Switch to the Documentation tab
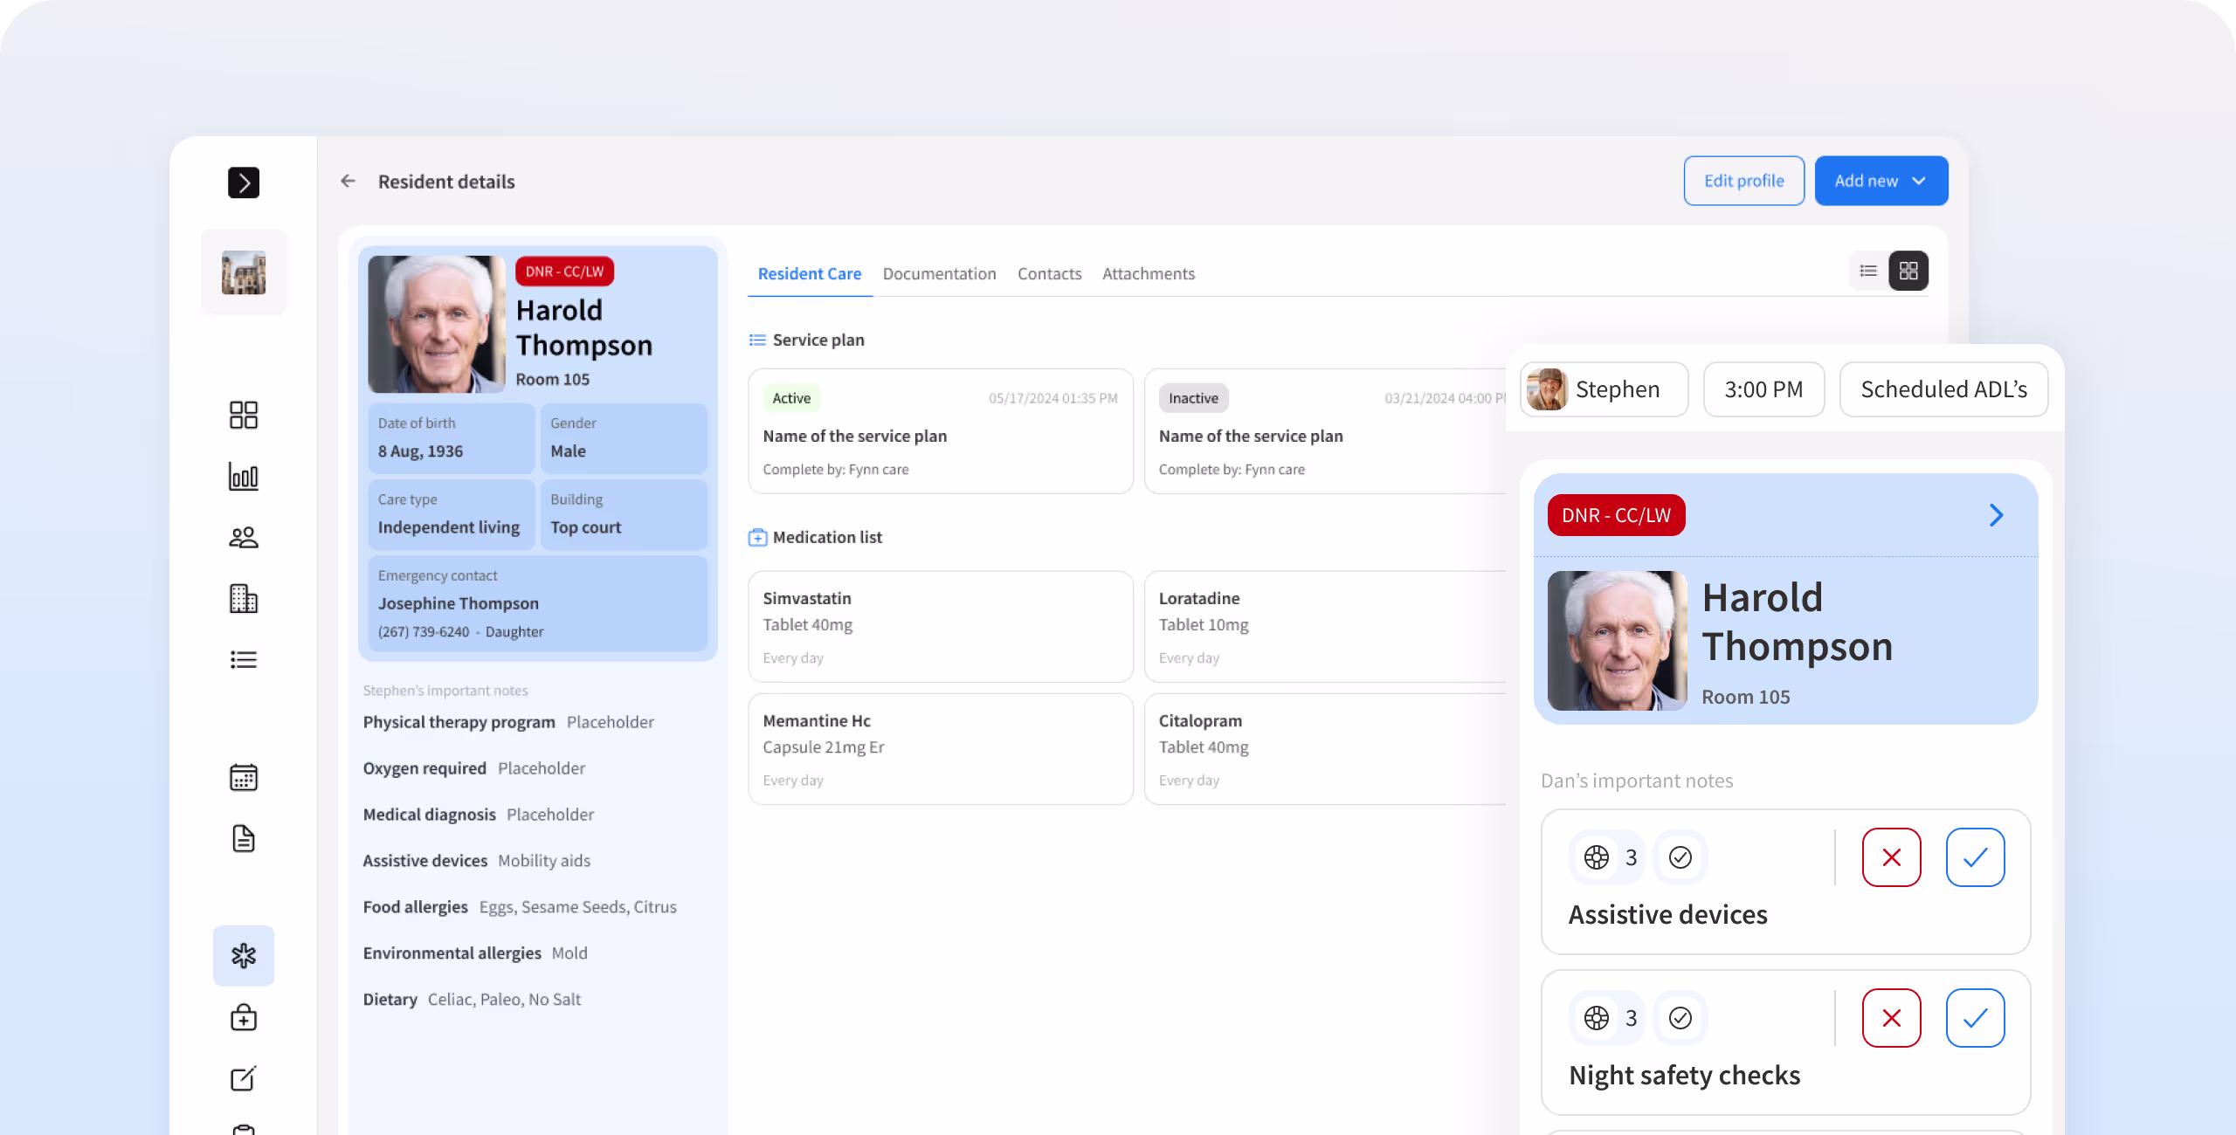The image size is (2236, 1135). click(939, 273)
